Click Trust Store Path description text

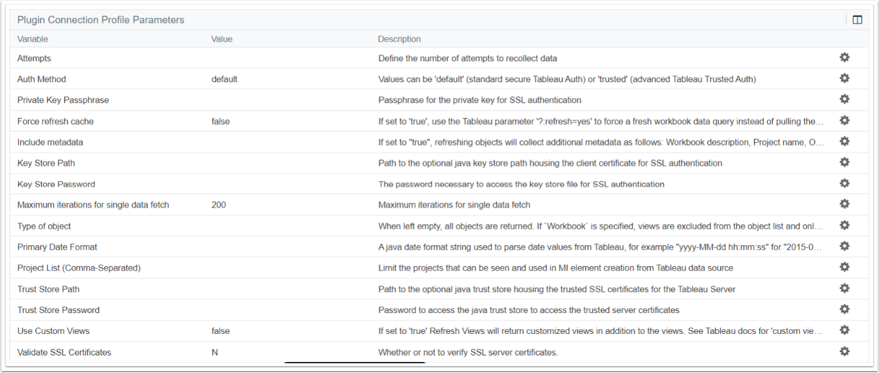tap(557, 289)
